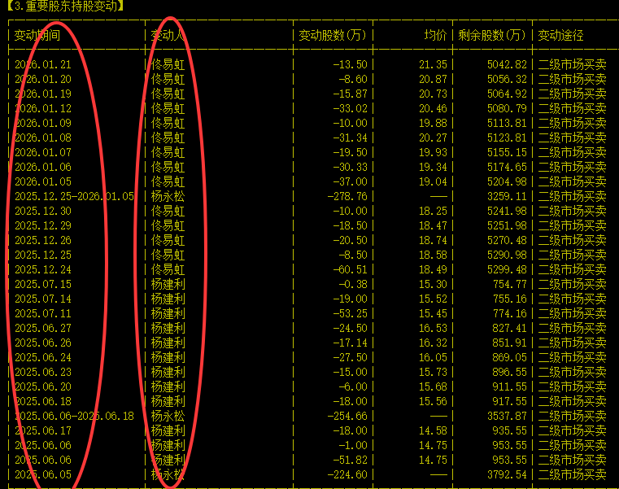Click share change value -254.66
This screenshot has height=489, width=619.
pyautogui.click(x=347, y=416)
